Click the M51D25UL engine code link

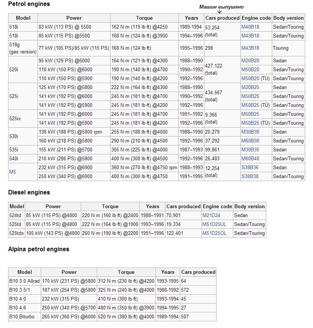[214, 224]
